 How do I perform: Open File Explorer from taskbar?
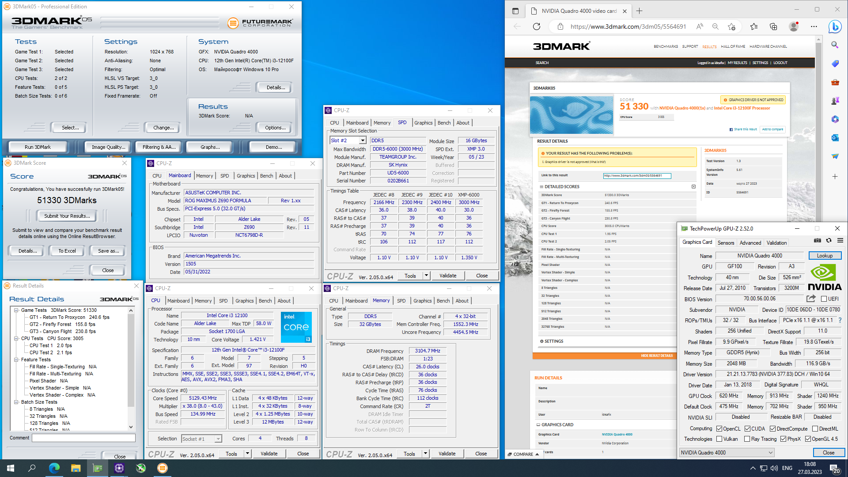pyautogui.click(x=76, y=468)
